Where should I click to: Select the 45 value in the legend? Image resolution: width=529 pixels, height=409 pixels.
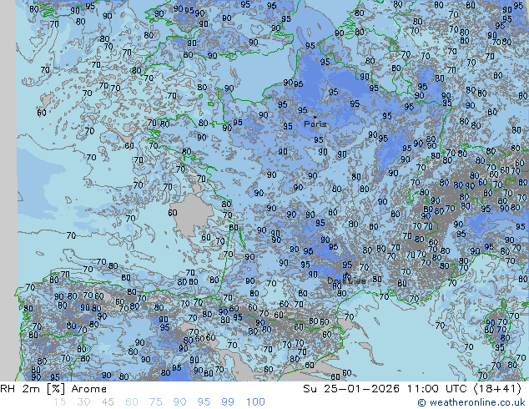coord(108,402)
